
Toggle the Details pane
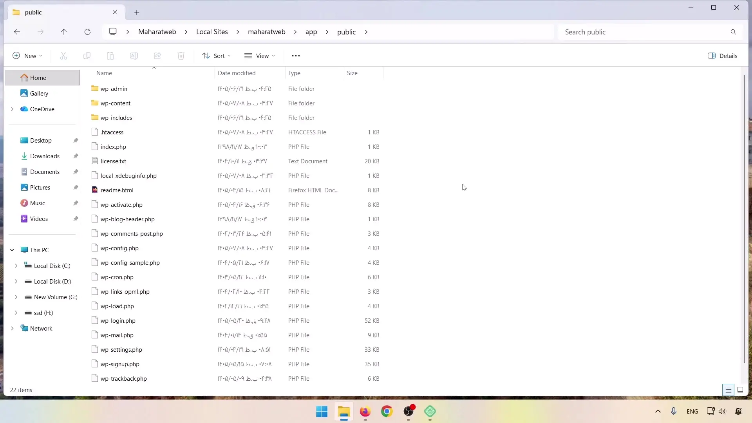pos(723,56)
